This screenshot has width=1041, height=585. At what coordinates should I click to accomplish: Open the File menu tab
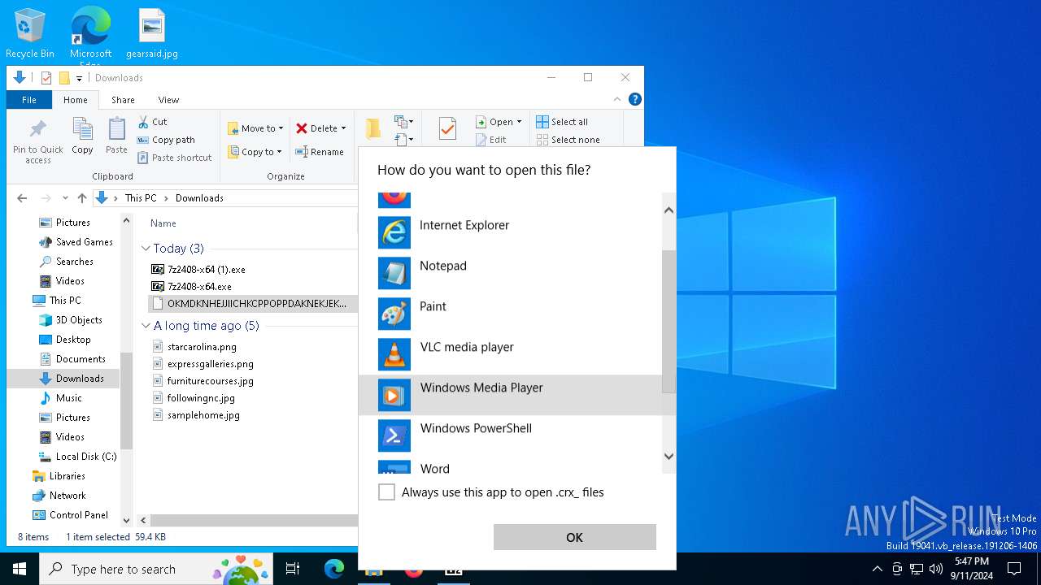29,100
